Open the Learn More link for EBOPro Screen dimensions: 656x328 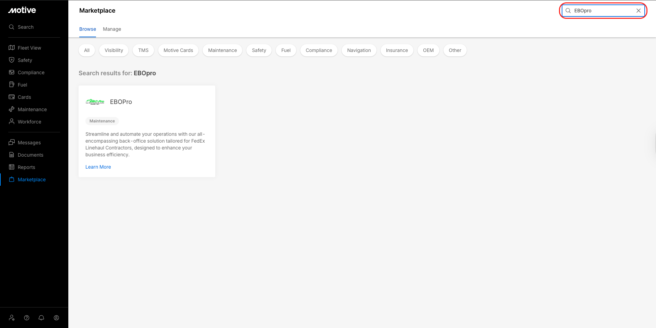98,167
